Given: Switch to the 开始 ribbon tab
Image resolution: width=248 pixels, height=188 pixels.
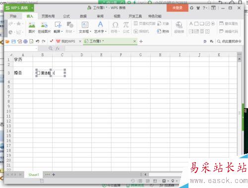Looking at the screenshot, I should [13, 16].
